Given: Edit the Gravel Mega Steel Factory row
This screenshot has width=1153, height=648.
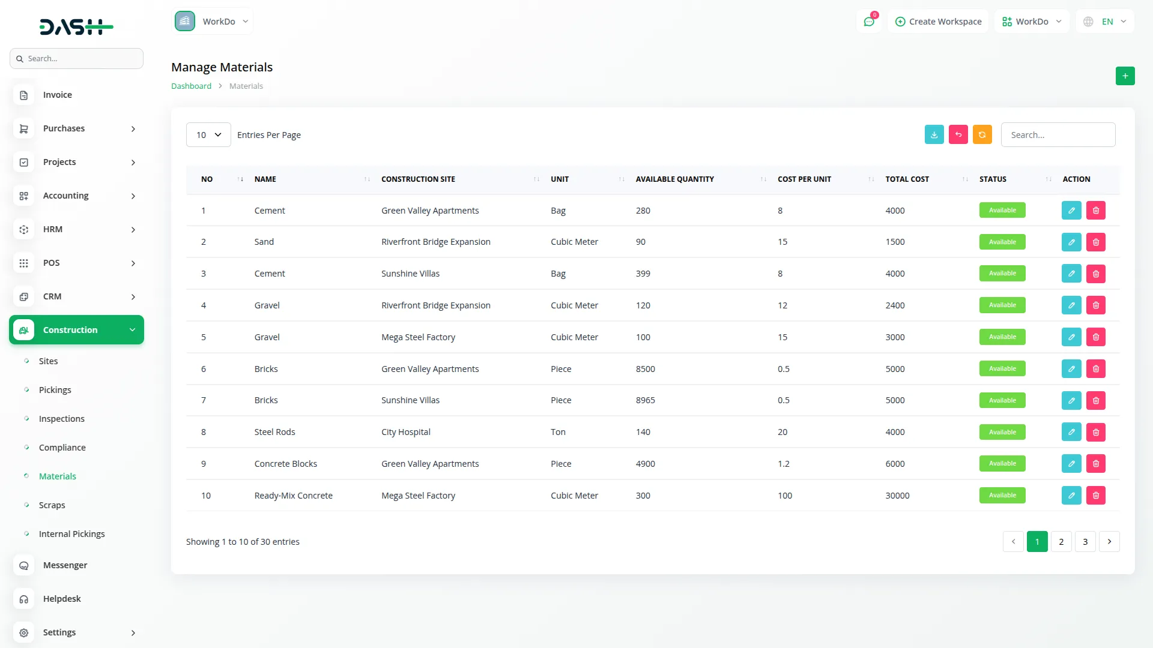Looking at the screenshot, I should (1071, 337).
